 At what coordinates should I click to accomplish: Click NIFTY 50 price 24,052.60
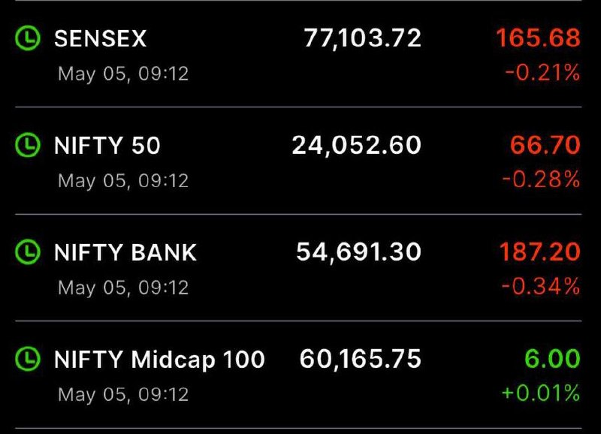356,146
